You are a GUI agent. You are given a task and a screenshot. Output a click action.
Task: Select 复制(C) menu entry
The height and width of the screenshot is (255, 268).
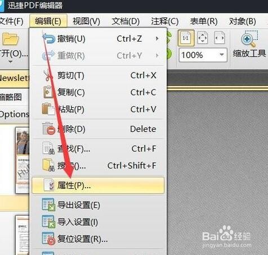[99, 92]
